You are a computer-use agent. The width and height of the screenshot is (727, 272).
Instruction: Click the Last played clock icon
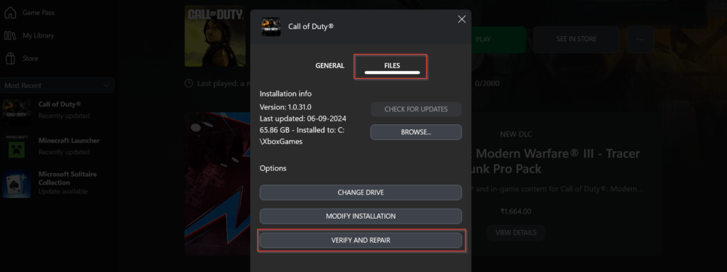189,84
